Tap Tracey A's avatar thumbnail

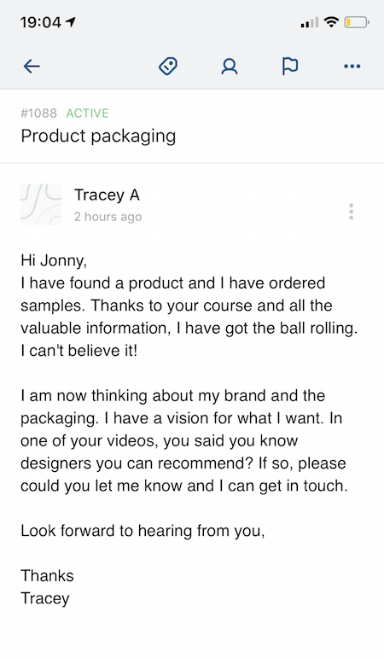point(41,204)
